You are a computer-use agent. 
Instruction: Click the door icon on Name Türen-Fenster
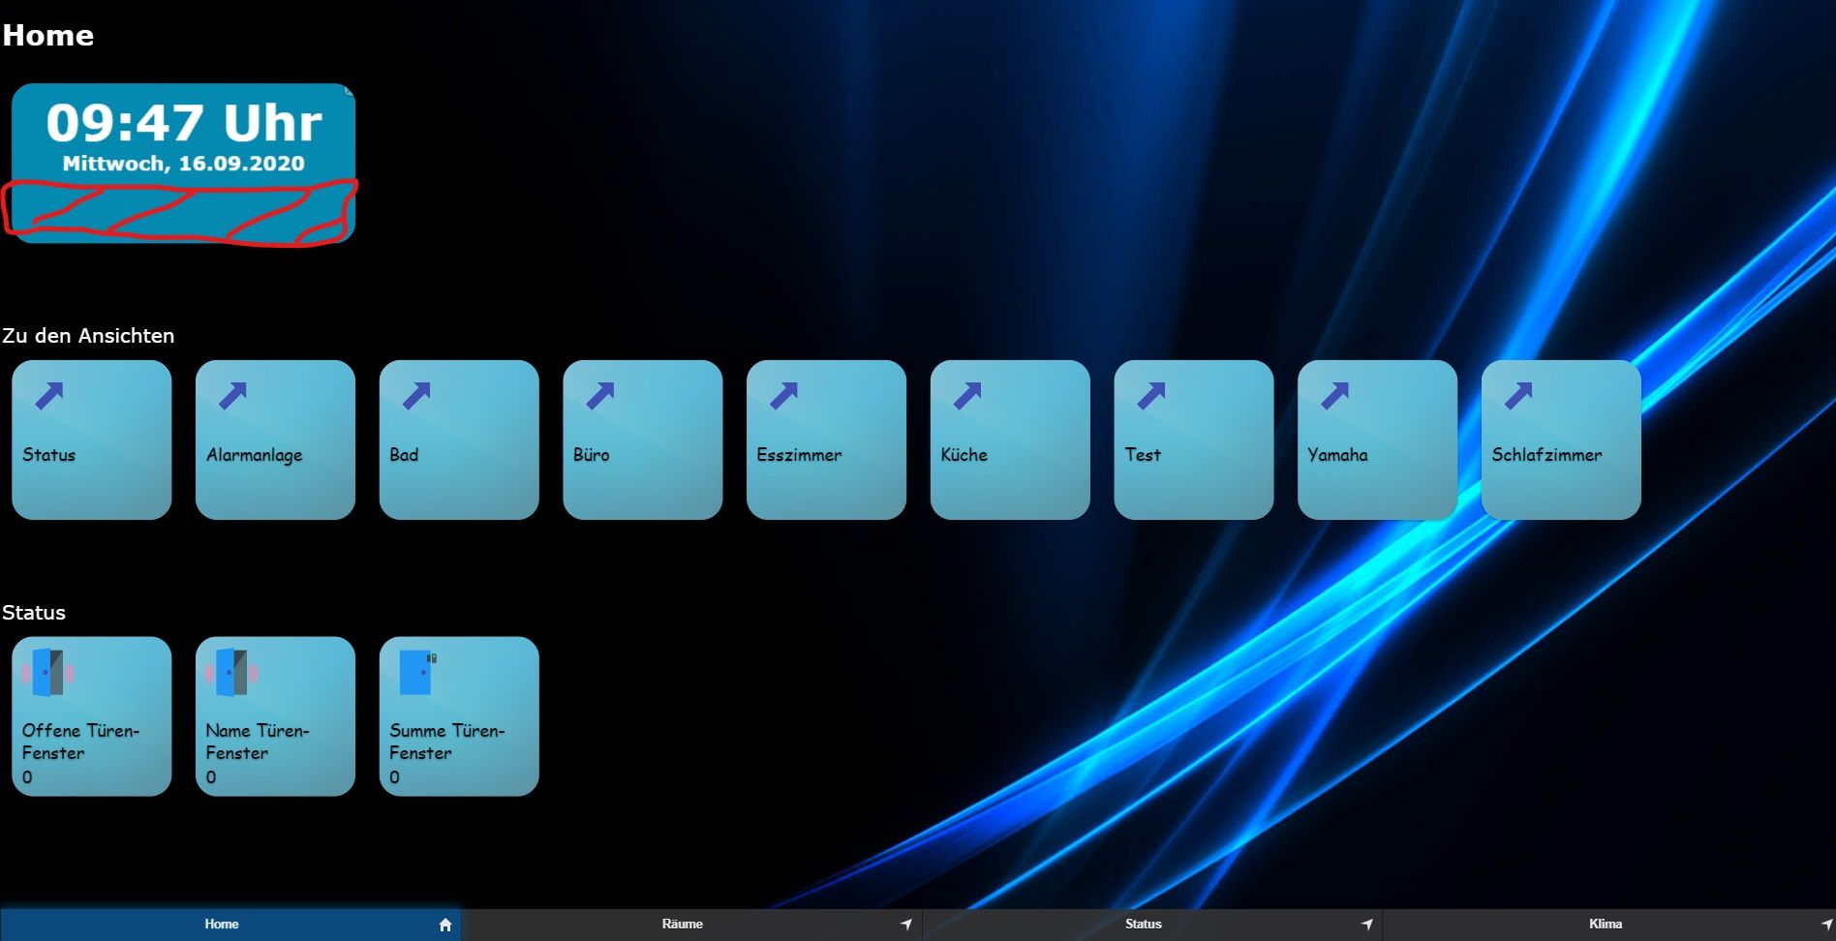[231, 673]
